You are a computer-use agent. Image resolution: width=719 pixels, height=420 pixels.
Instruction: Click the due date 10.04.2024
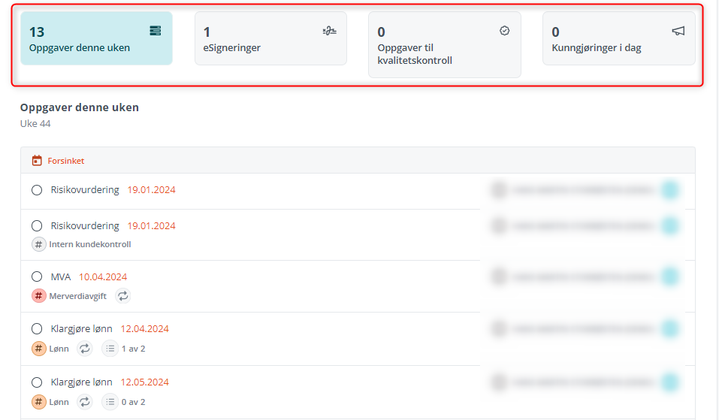click(x=103, y=277)
